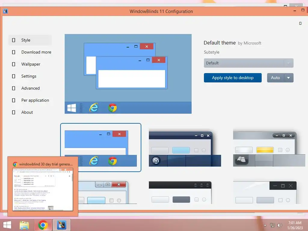
Task: Select the white theme with dark caption buttons
Action: tap(265, 192)
